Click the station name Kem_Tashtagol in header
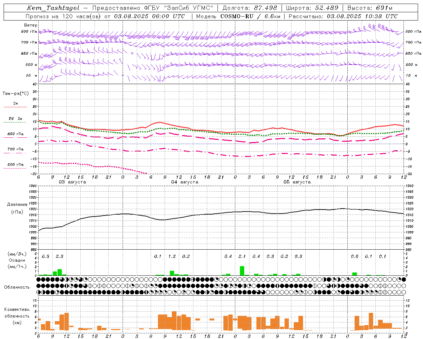Screen dimensions: 423x339 (53, 8)
